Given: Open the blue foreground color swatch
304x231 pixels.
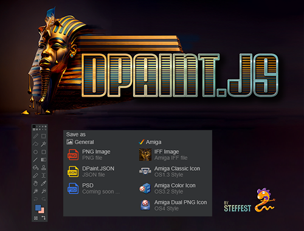Looking at the screenshot, I should click(x=38, y=207).
